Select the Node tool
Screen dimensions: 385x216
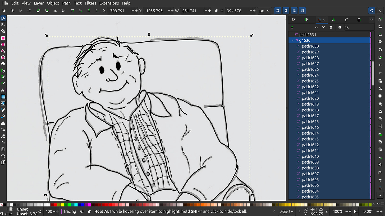pyautogui.click(x=3, y=25)
